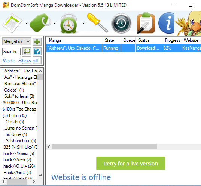Click the Running state cell
Image resolution: width=201 pixels, height=186 pixels.
pos(111,48)
